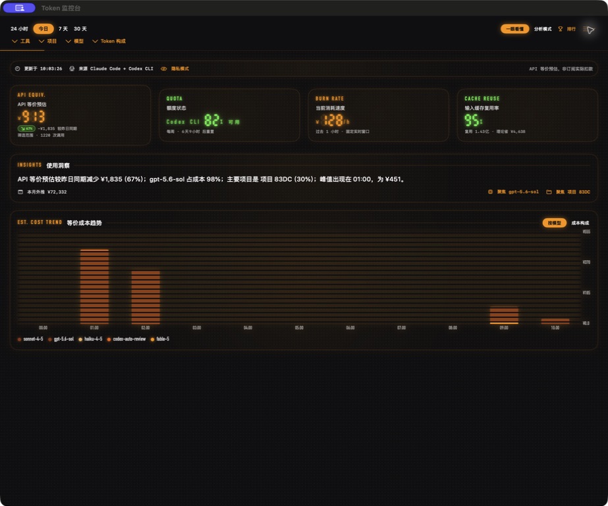This screenshot has width=608, height=506.
Task: Click the API 等价预估,非订阅实际扣款 note
Action: tap(561, 69)
